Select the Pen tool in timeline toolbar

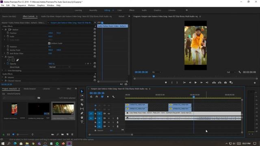click(x=82, y=113)
